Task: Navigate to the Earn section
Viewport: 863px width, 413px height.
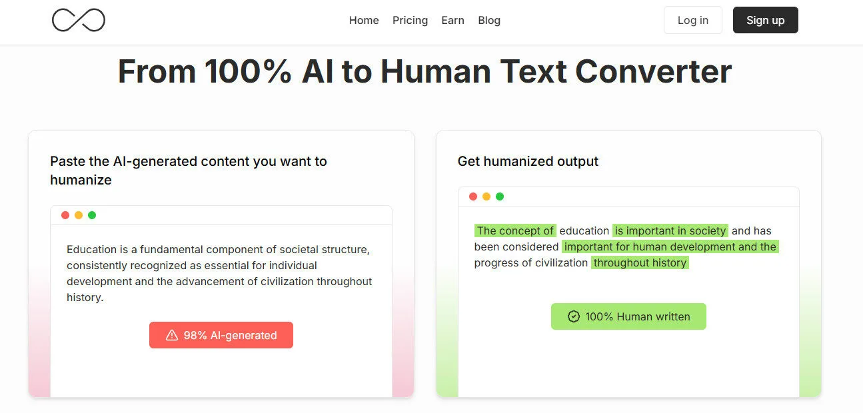Action: pos(452,21)
